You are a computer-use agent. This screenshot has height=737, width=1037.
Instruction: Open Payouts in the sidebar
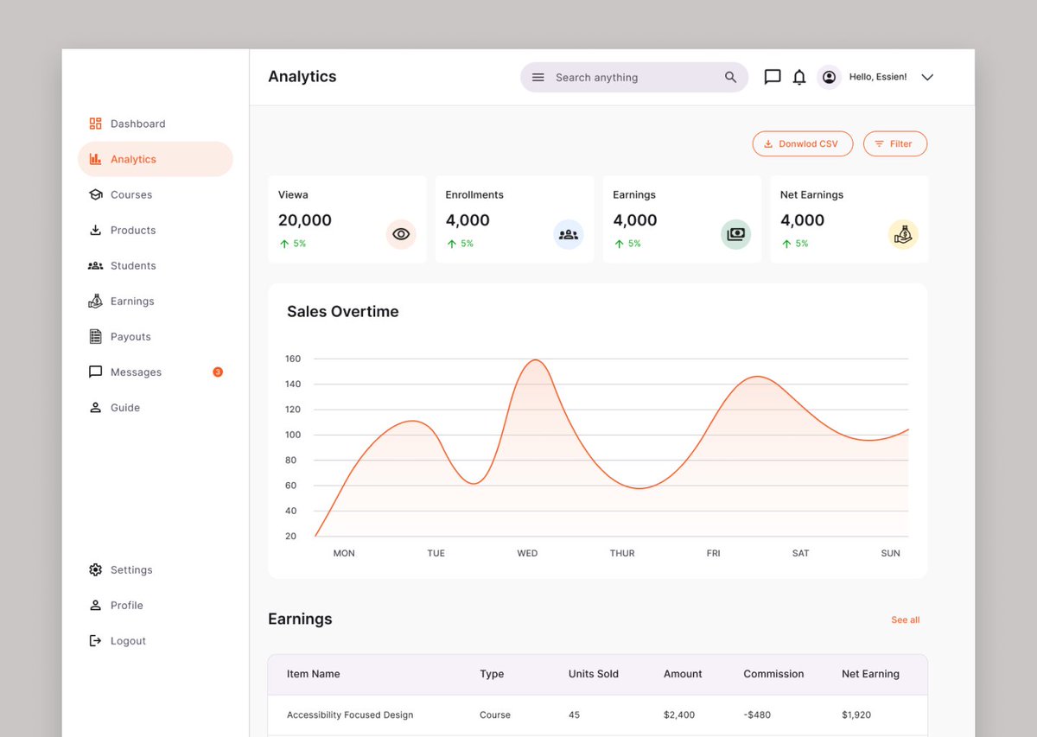(x=120, y=336)
